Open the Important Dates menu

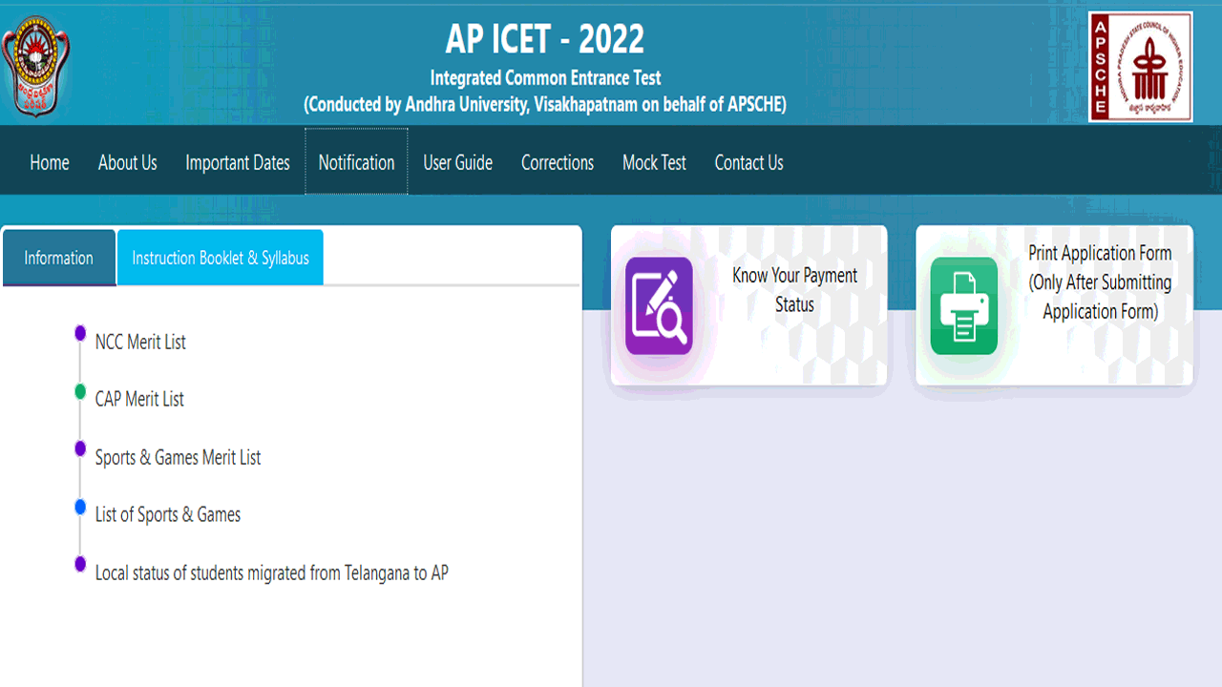pos(238,162)
